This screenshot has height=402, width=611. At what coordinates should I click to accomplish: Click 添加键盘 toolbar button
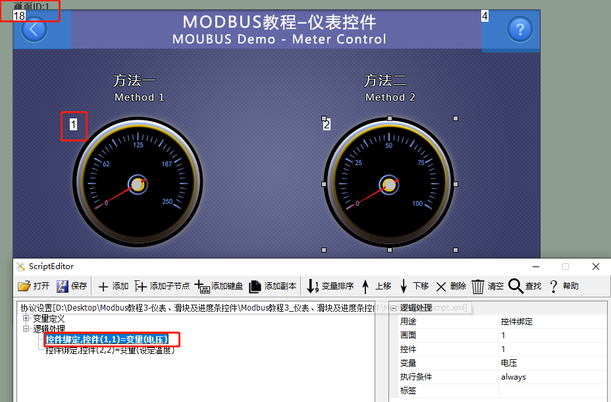click(x=219, y=286)
